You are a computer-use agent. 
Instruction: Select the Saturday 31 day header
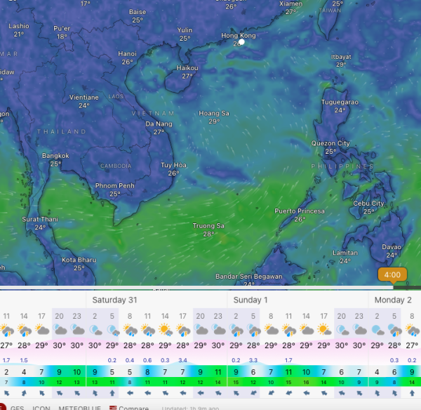tap(116, 300)
